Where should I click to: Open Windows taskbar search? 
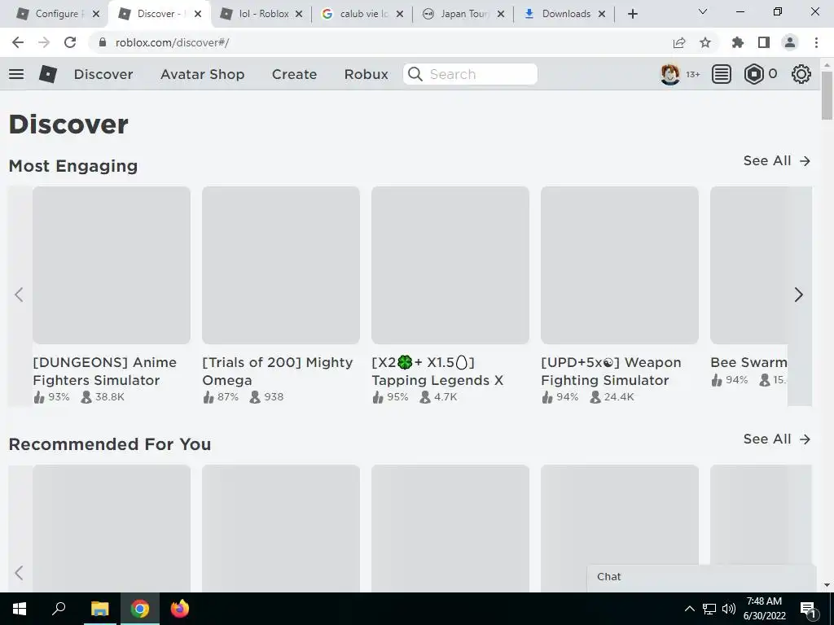(59, 609)
